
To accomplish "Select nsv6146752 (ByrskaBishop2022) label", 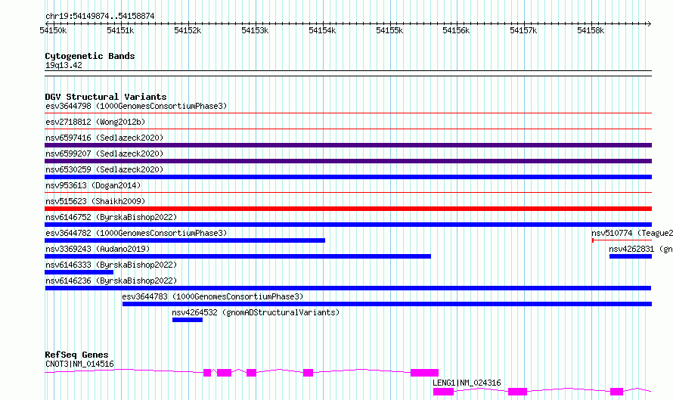I will [111, 217].
